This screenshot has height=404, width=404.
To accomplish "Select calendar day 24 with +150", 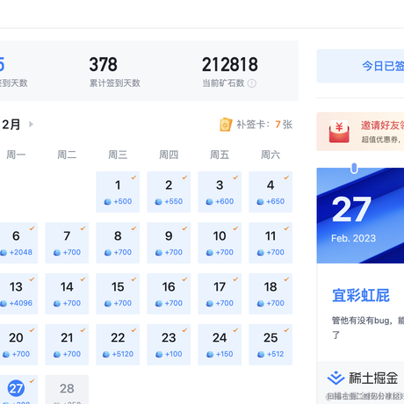I will 220,344.
